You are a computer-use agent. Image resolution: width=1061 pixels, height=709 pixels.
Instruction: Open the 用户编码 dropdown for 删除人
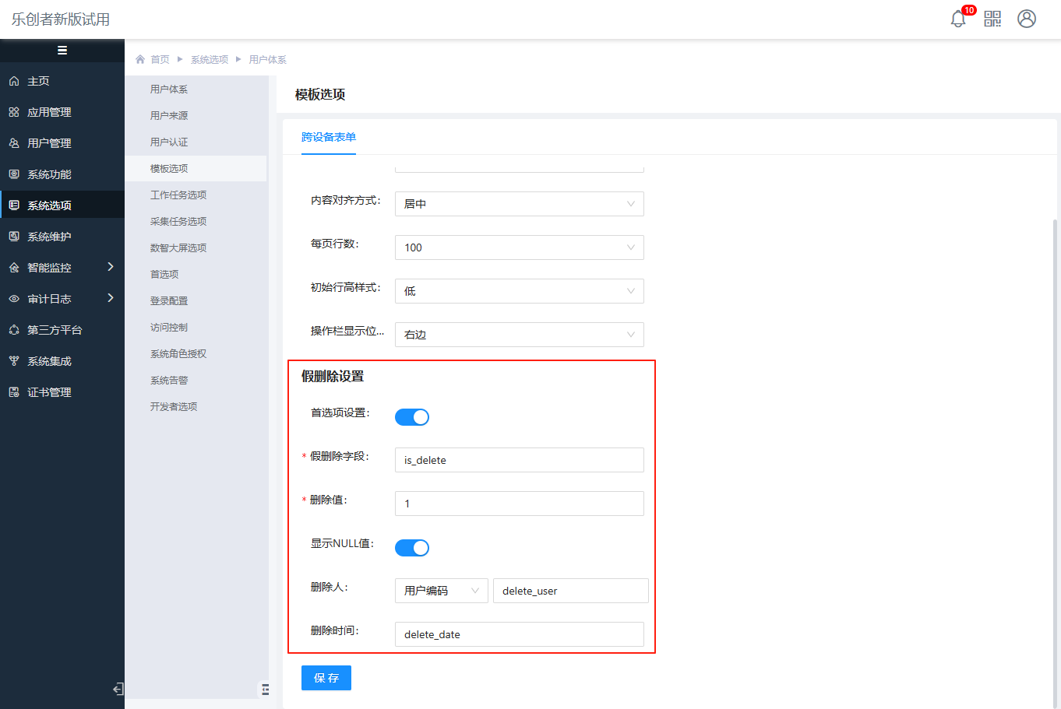441,591
